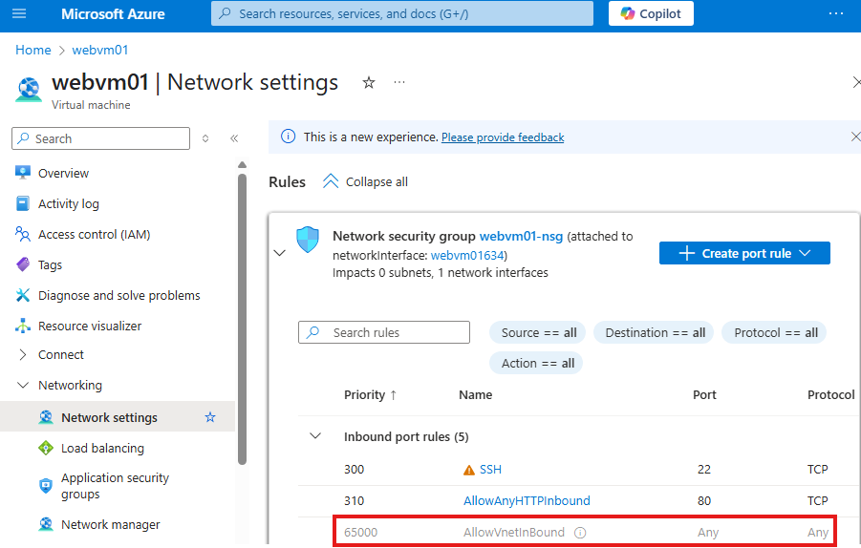The height and width of the screenshot is (548, 861).
Task: Open the Source == all filter
Action: [538, 332]
